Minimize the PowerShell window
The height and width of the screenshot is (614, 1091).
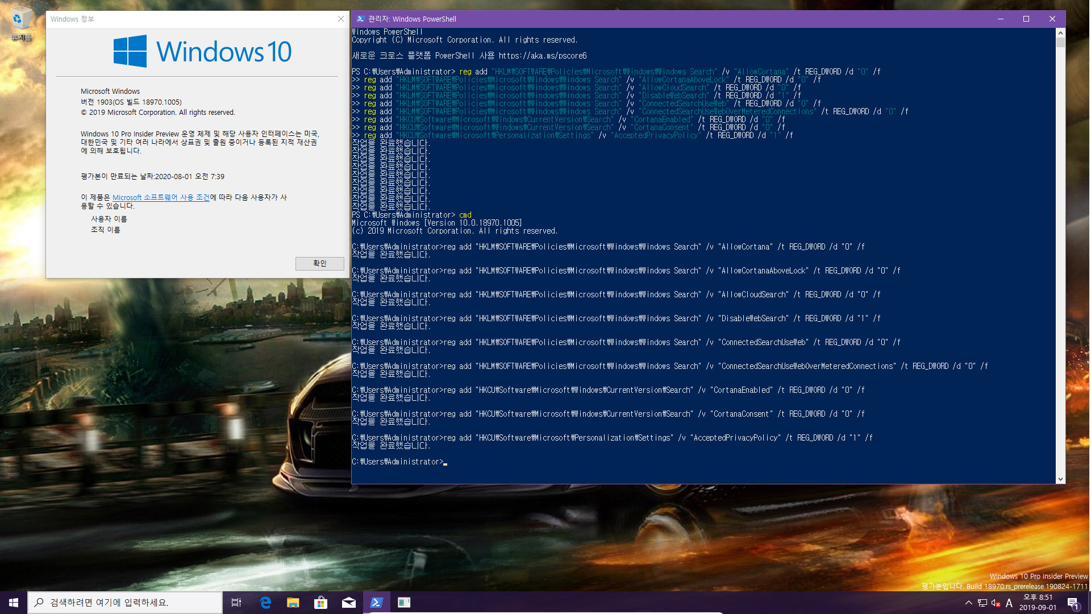[1000, 19]
